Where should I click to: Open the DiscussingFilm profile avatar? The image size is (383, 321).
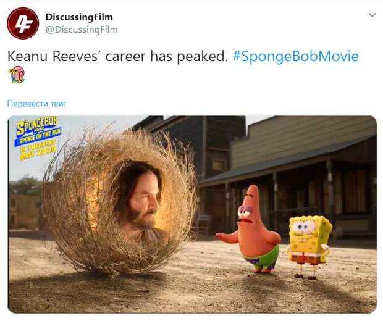pos(23,23)
